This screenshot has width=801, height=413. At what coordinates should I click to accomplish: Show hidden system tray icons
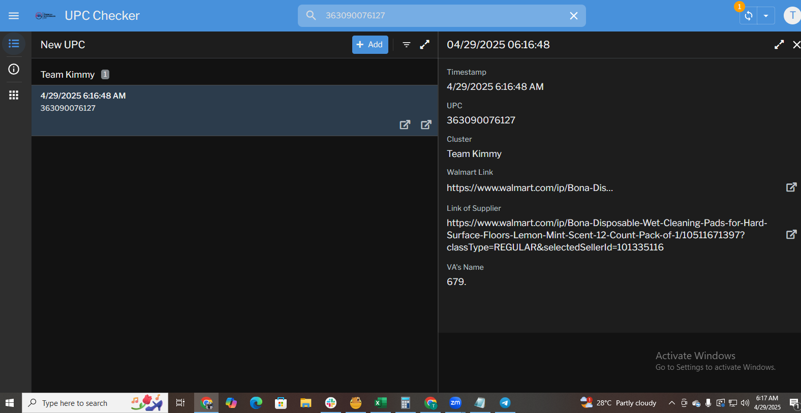pyautogui.click(x=671, y=403)
